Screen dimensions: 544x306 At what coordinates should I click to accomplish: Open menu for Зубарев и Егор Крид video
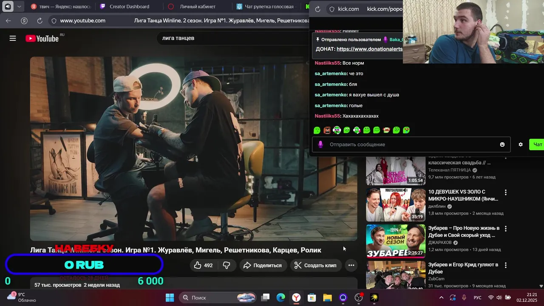(x=505, y=265)
